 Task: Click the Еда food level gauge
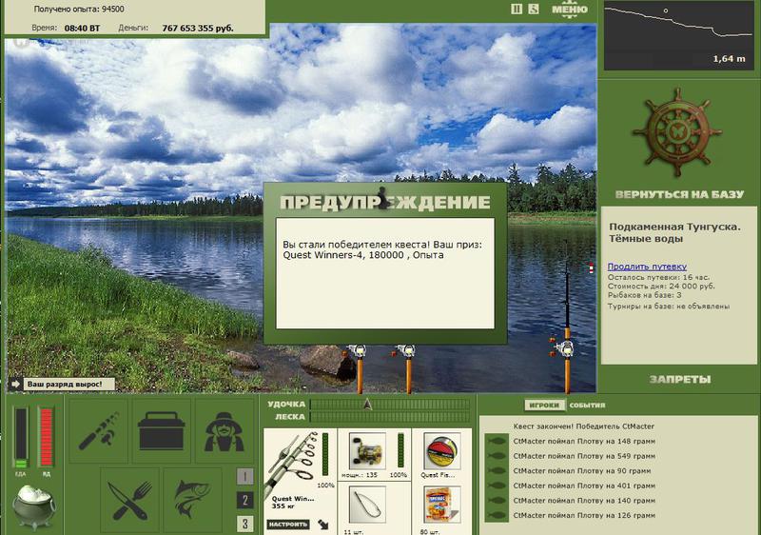21,437
